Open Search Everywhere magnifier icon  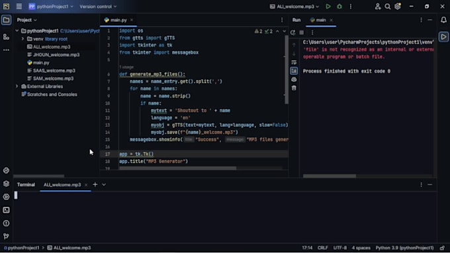pos(387,7)
